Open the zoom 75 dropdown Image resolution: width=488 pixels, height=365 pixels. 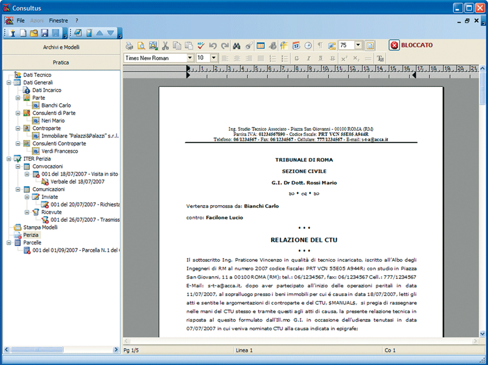click(358, 46)
